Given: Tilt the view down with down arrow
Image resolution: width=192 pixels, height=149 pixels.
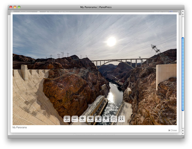Looking at the screenshot, I should click(106, 119).
